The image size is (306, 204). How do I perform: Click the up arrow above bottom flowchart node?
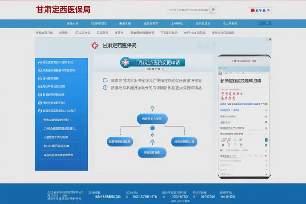click(153, 142)
